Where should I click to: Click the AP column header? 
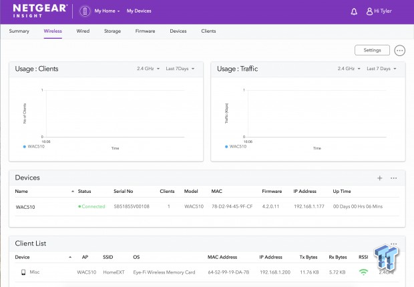[85, 257]
